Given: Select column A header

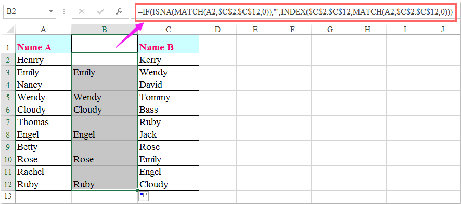Looking at the screenshot, I should [43, 29].
